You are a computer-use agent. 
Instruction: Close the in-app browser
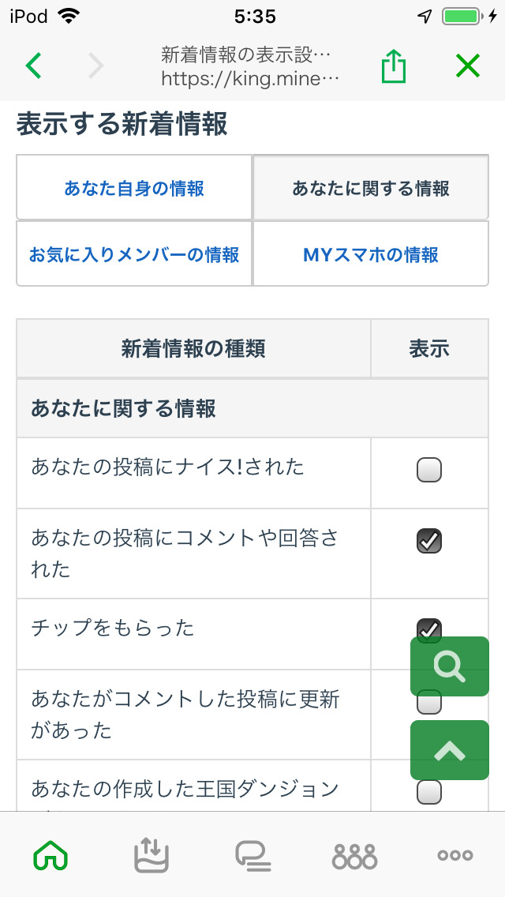(x=467, y=66)
